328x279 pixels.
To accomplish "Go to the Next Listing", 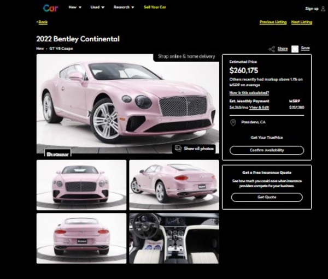I will tap(302, 22).
